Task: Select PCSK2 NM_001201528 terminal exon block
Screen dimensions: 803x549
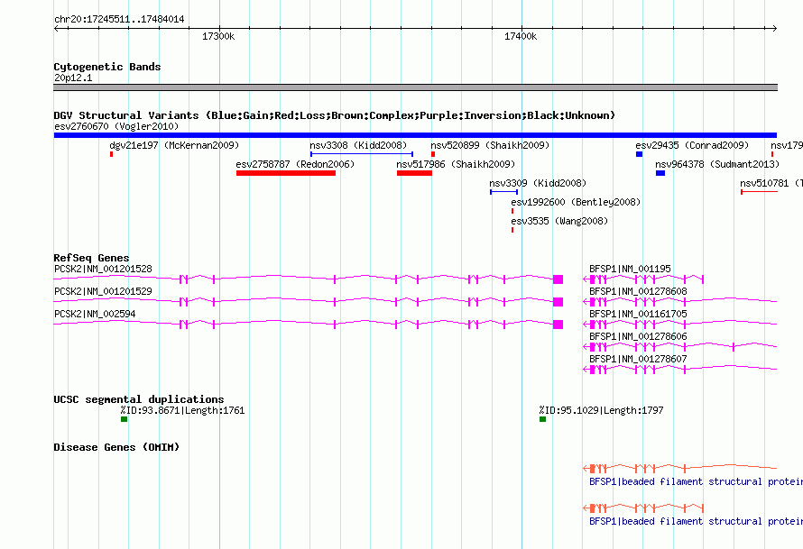Action: [558, 279]
